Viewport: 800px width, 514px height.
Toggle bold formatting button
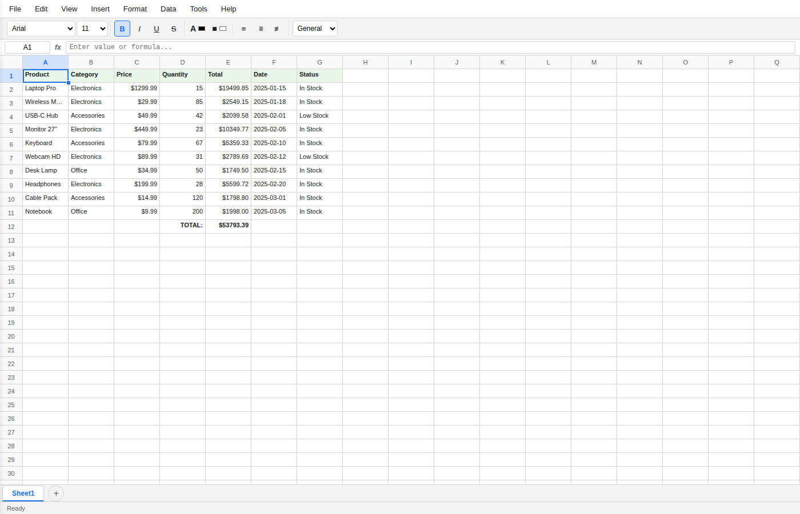pos(122,29)
